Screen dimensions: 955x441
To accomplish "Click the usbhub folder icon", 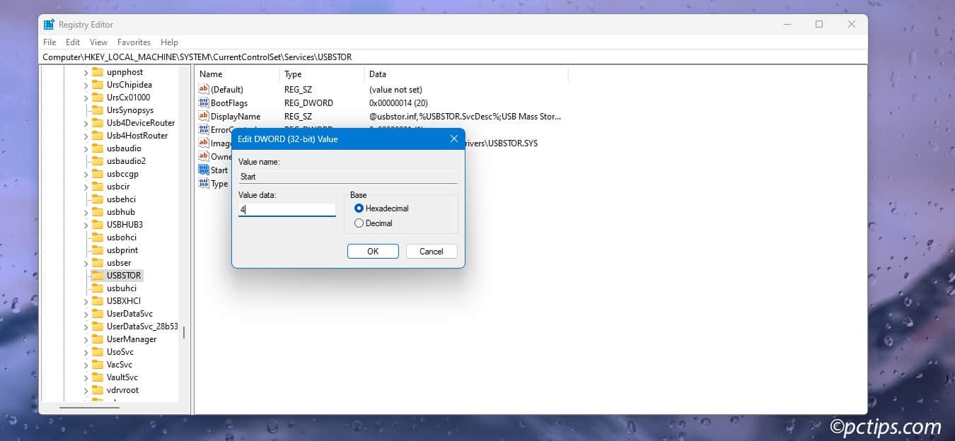I will 98,212.
